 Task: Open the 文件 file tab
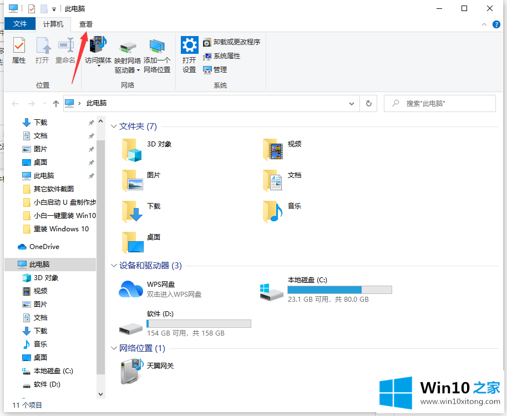coord(20,24)
